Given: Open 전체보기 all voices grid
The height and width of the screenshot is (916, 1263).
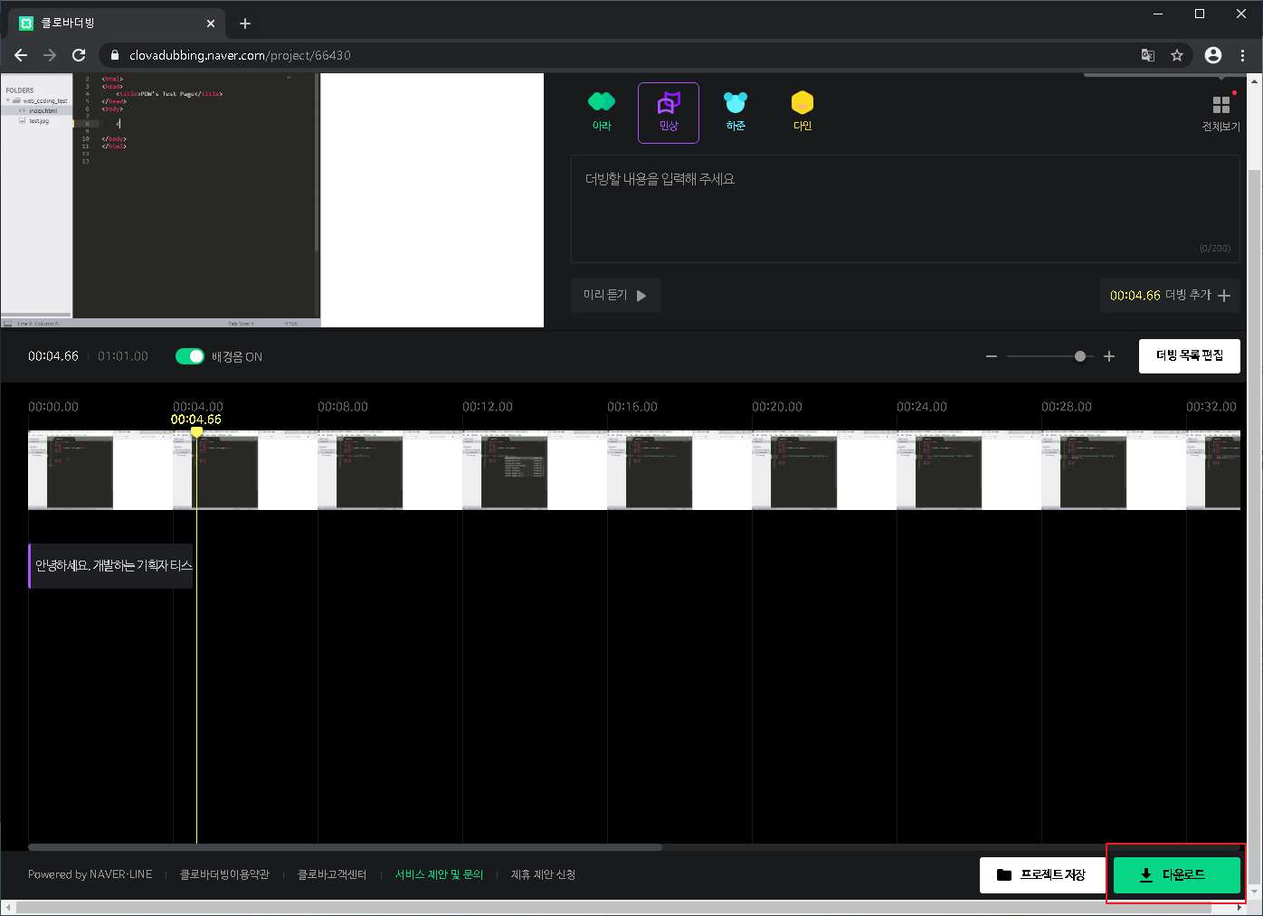Looking at the screenshot, I should tap(1220, 113).
